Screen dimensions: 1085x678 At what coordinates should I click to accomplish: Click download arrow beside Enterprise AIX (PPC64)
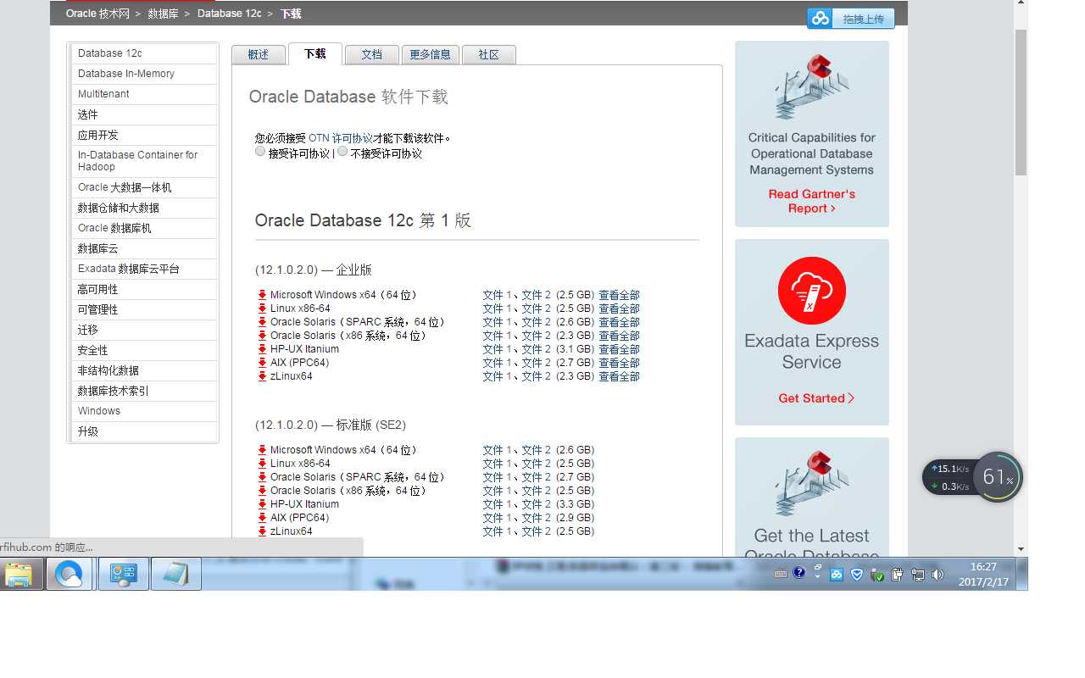pos(263,363)
